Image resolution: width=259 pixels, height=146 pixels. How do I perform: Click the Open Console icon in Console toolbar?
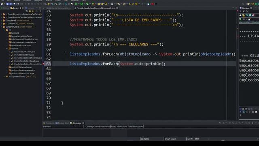[x=249, y=19]
